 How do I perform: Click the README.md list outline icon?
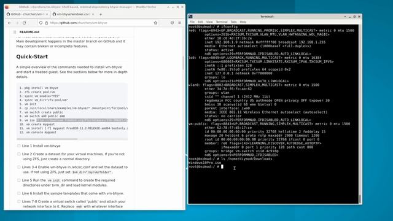[x=15, y=32]
